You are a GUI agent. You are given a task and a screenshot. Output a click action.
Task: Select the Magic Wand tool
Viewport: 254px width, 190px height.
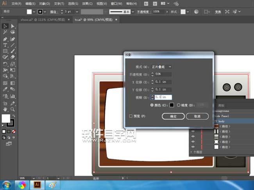tap(5, 32)
